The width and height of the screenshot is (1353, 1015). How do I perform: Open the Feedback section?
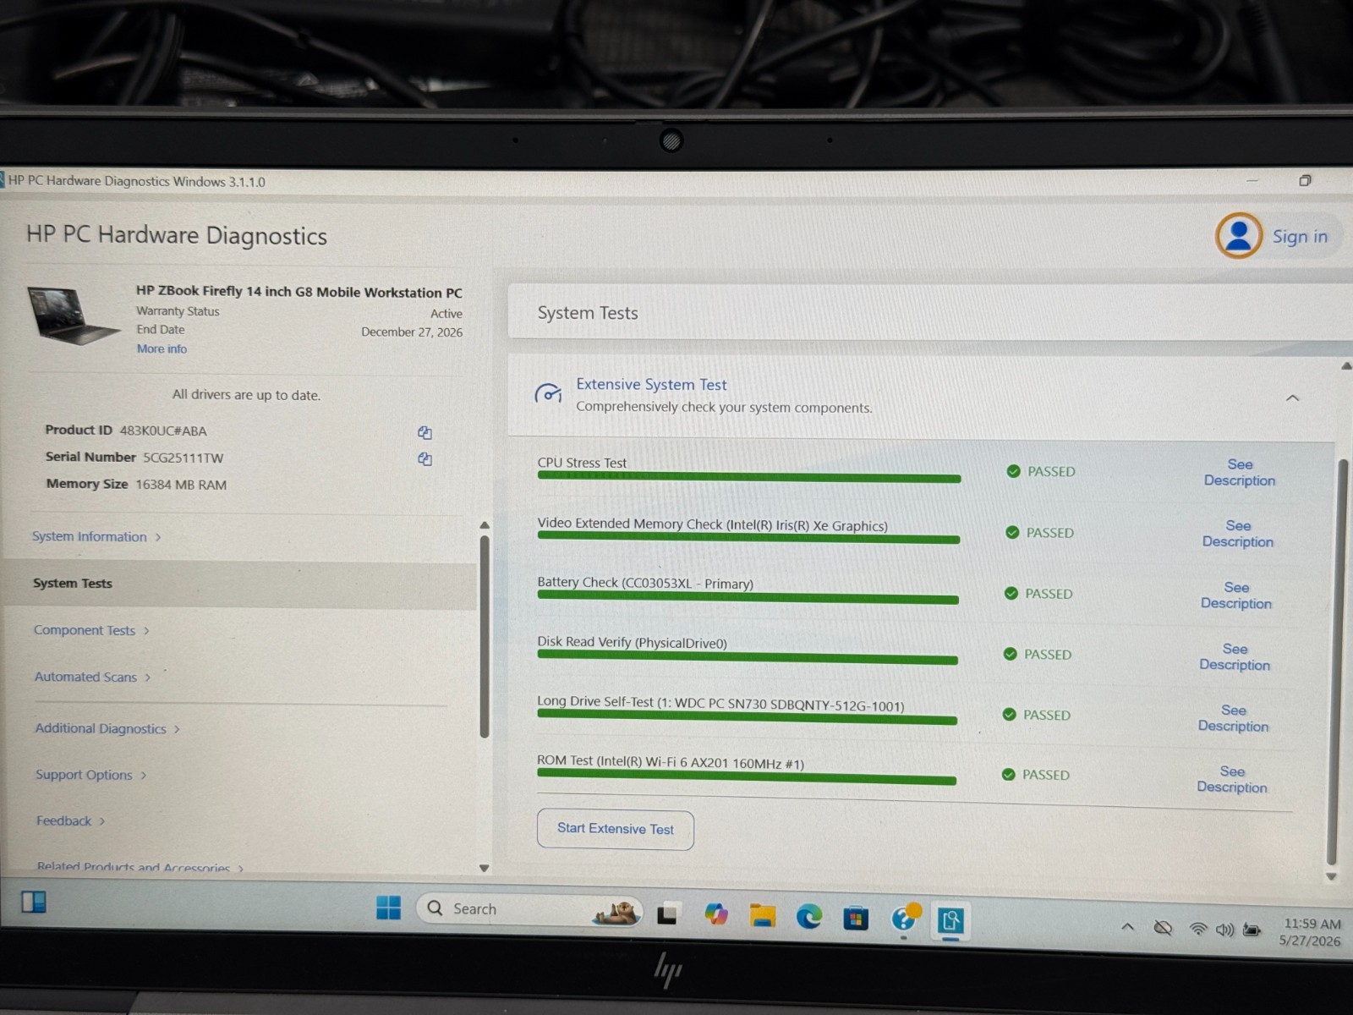click(x=70, y=820)
